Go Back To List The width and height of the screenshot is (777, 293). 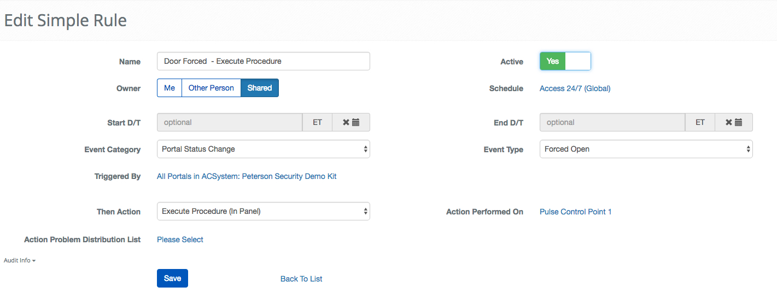coord(301,279)
